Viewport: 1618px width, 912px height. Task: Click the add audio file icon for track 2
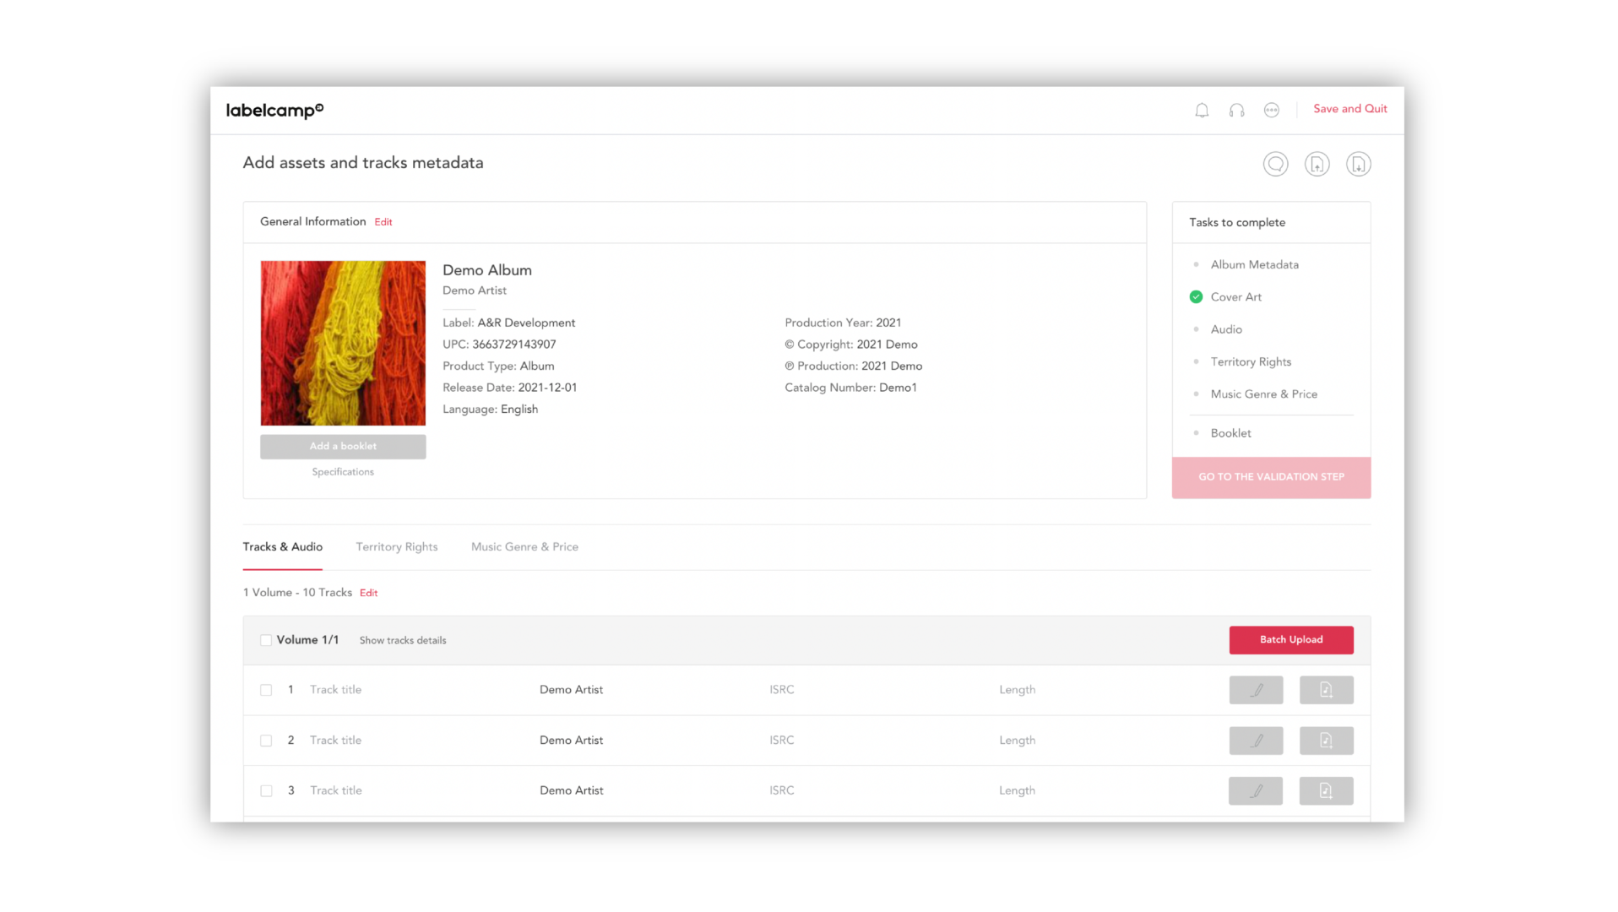click(x=1326, y=741)
